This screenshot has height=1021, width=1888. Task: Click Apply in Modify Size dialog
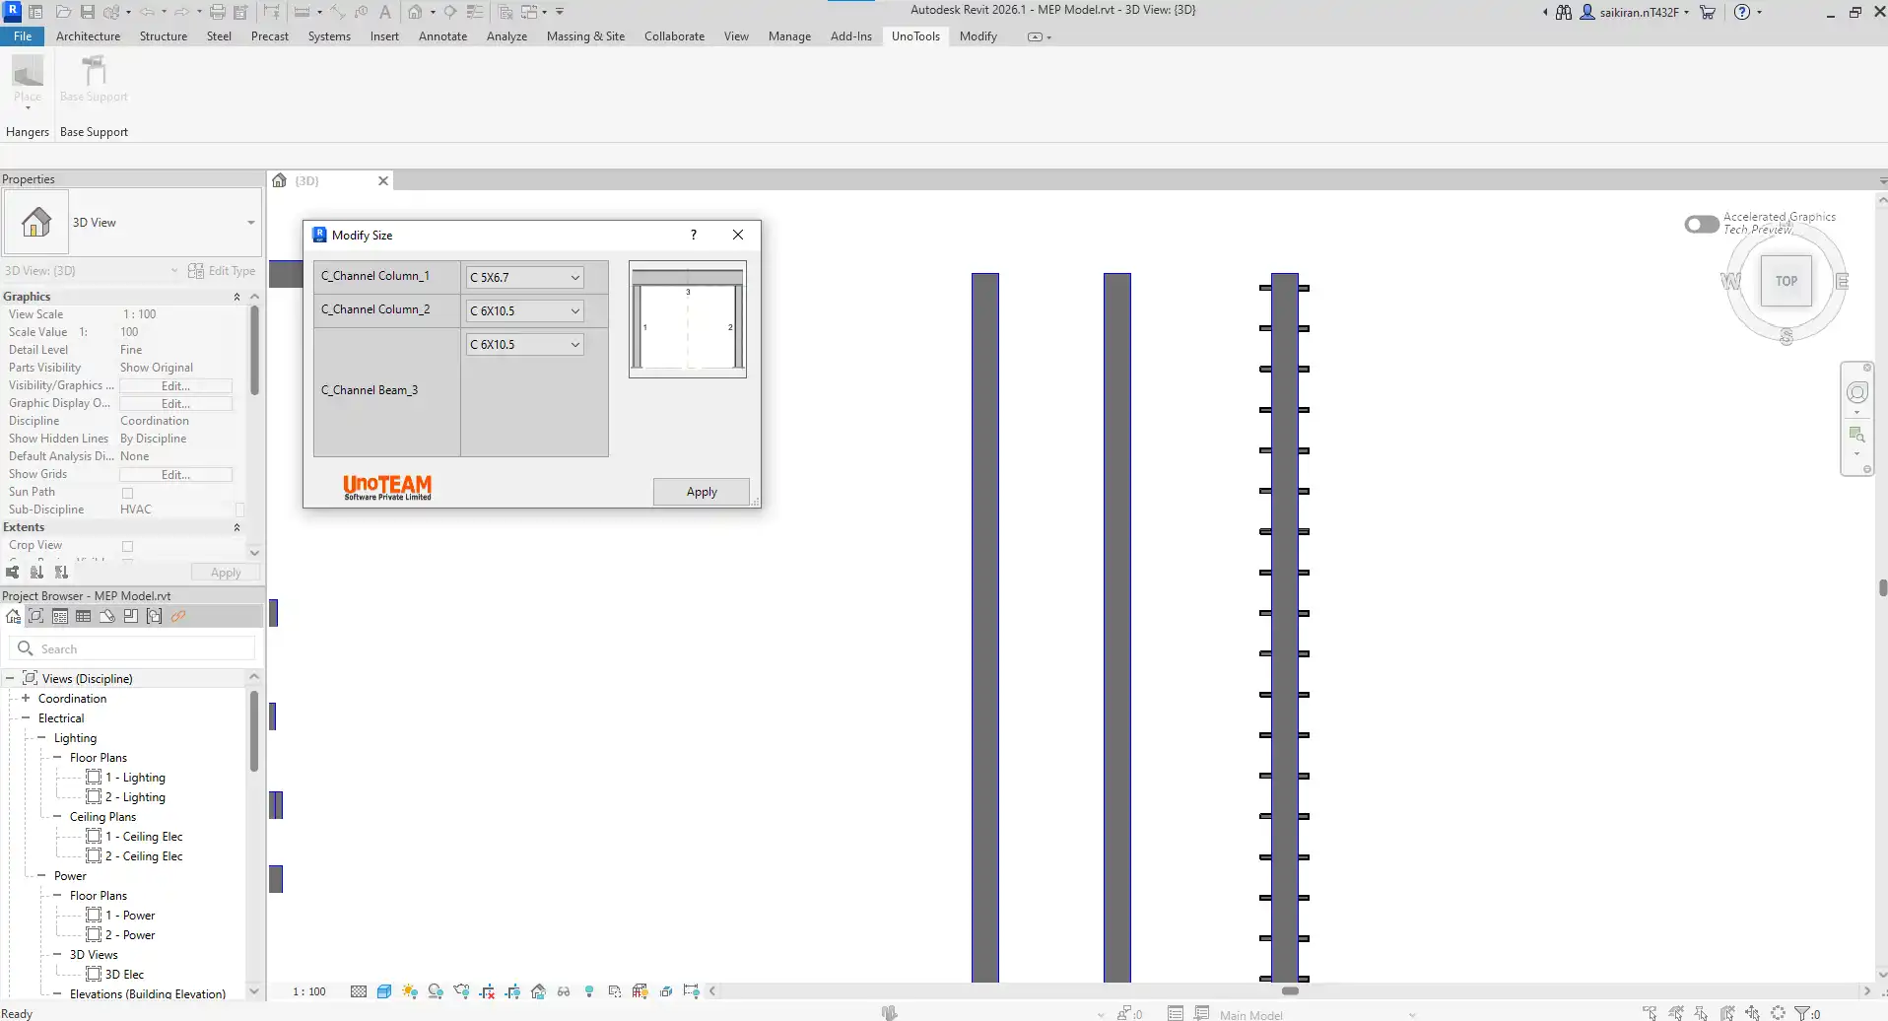[x=701, y=492]
